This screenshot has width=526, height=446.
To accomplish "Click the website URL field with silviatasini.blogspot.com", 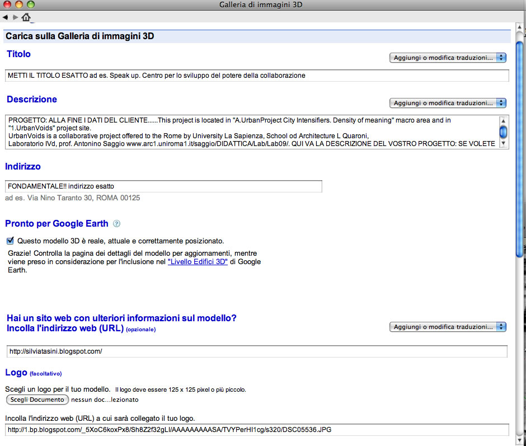I will coord(256,351).
